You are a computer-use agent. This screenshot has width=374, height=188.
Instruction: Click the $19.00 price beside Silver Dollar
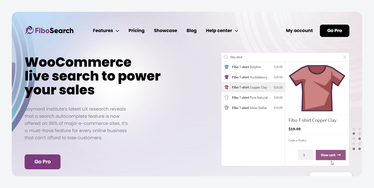point(278,108)
